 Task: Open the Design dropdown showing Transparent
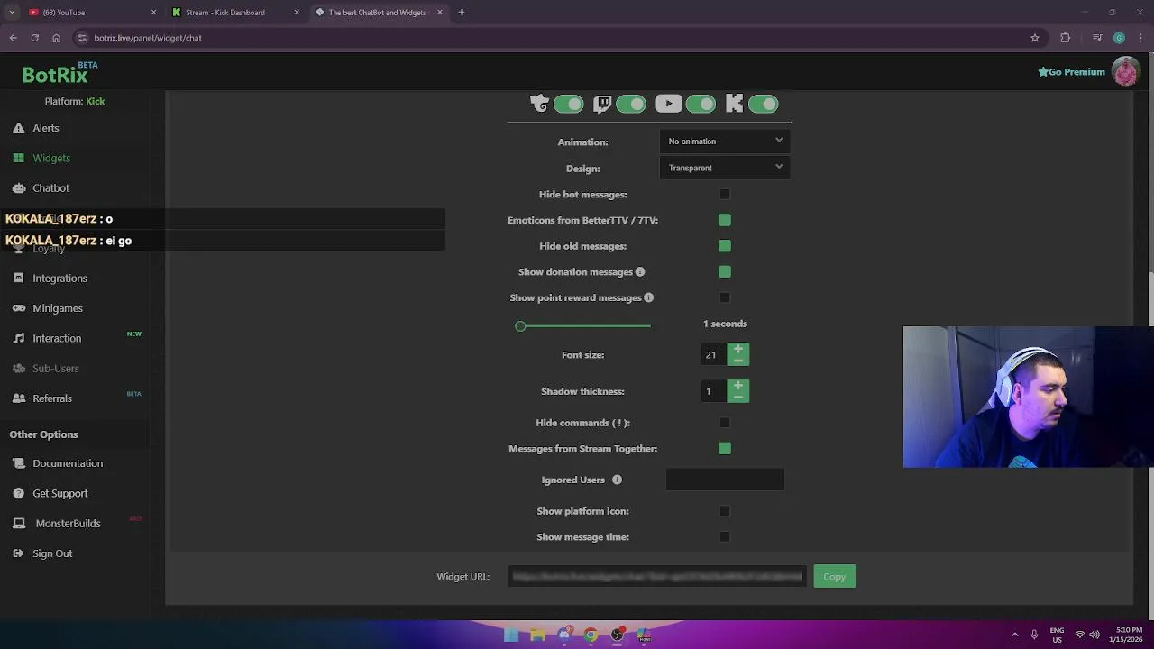(725, 168)
